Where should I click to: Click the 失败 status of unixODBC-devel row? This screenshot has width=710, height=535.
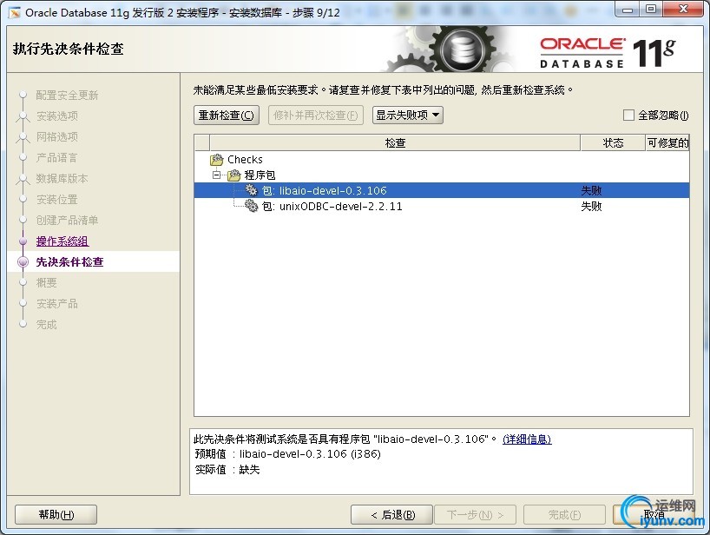click(x=591, y=206)
